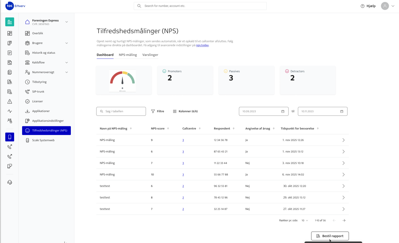Click the warning triangle icon in rail
This screenshot has height=243, width=399.
(10, 102)
